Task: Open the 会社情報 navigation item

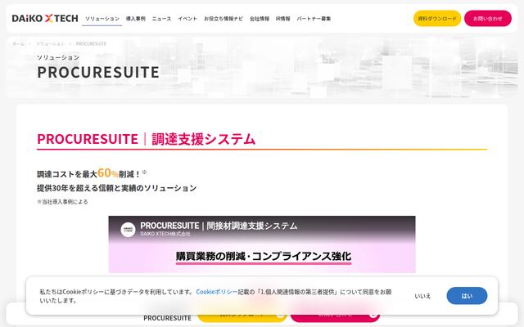Action: click(260, 19)
